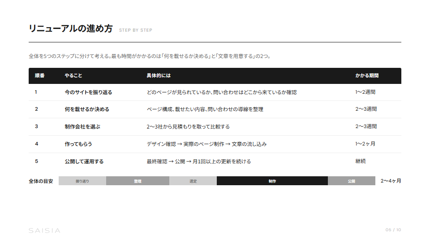The width and height of the screenshot is (430, 241).
Task: Click the 選定 timeline segment
Action: point(193,181)
